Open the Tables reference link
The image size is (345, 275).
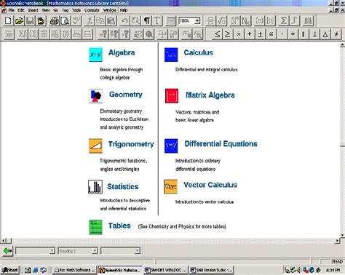click(x=119, y=226)
